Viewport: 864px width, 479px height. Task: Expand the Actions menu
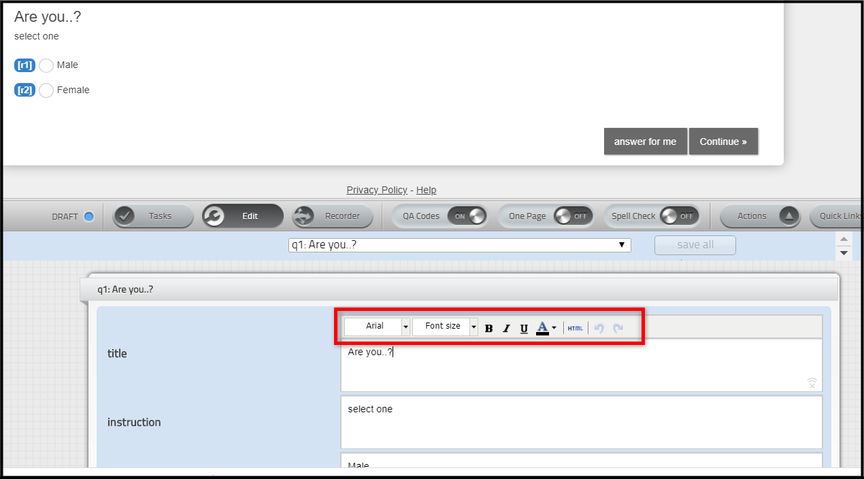point(761,216)
